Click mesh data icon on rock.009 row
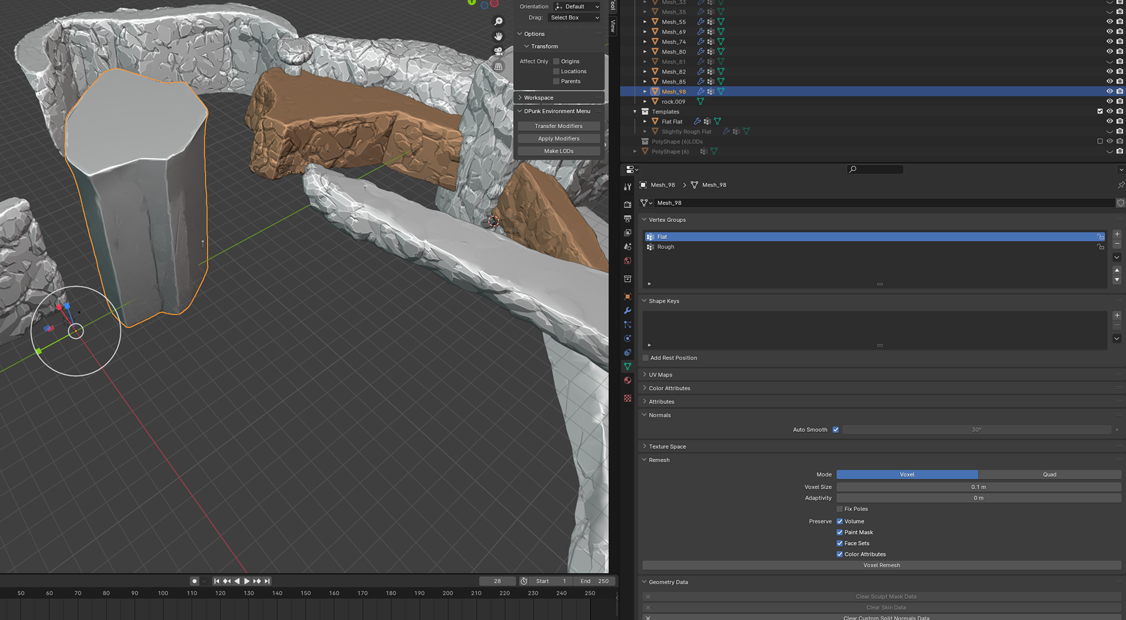The height and width of the screenshot is (620, 1126). (700, 101)
